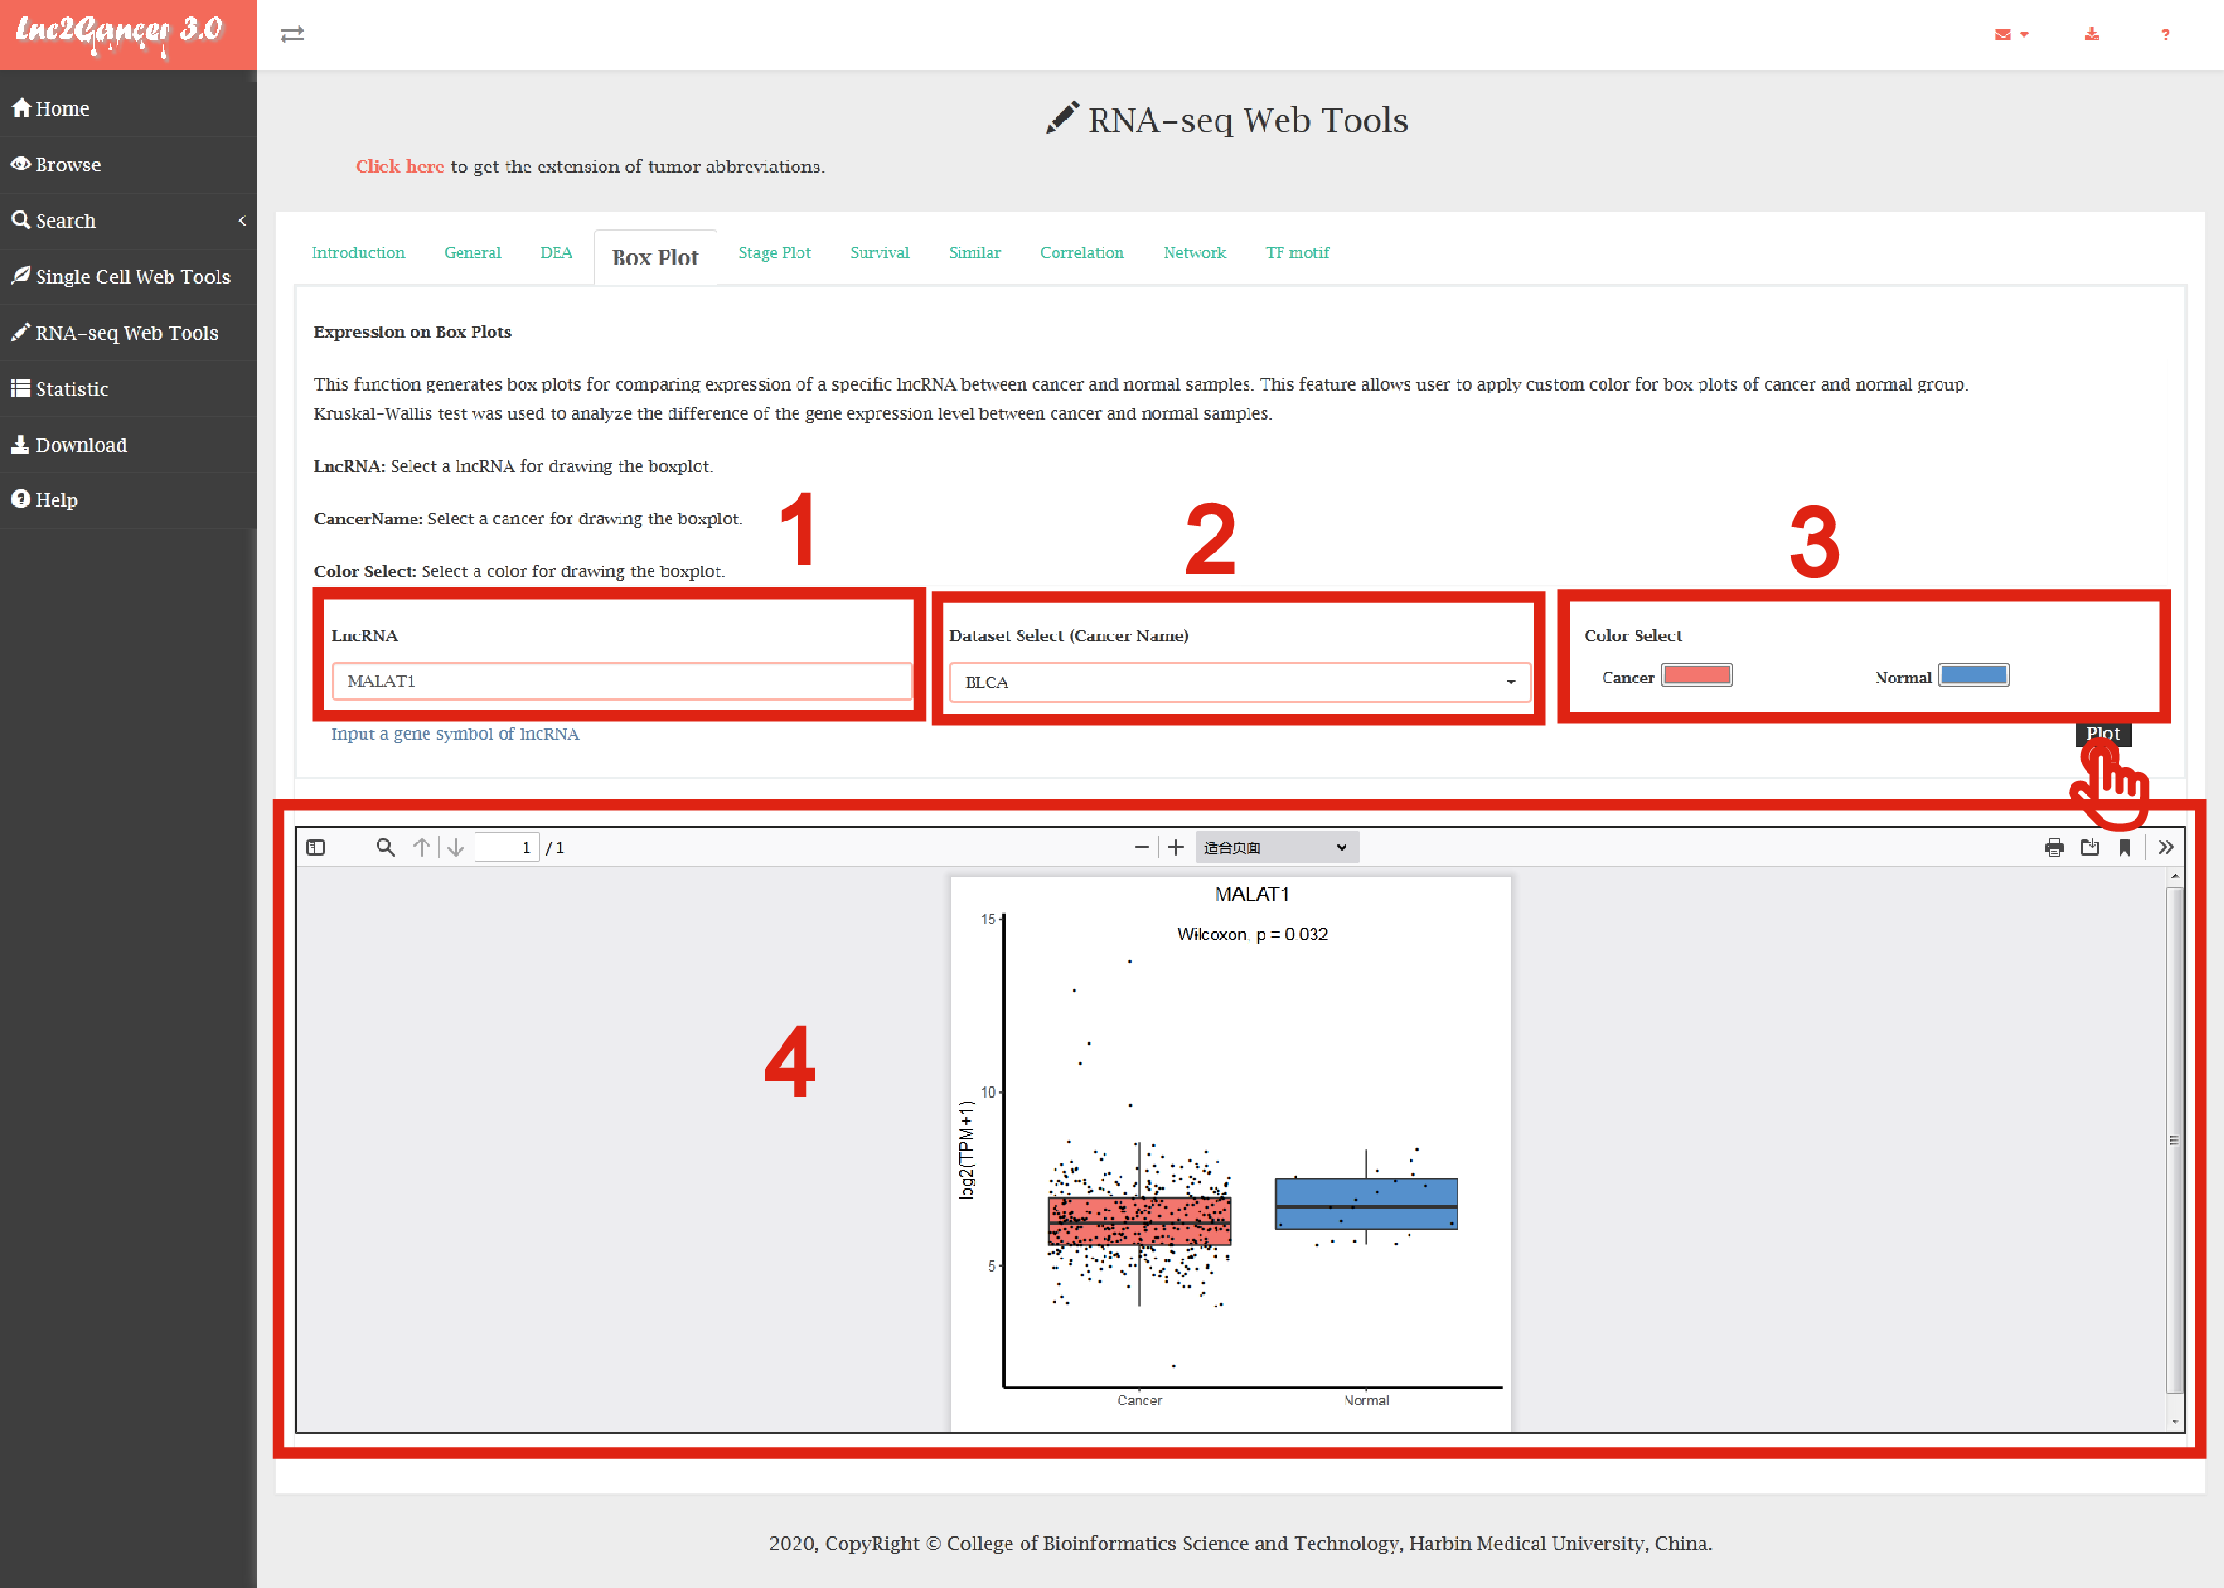Click the PDF previous page arrow
2224x1588 pixels.
[422, 847]
